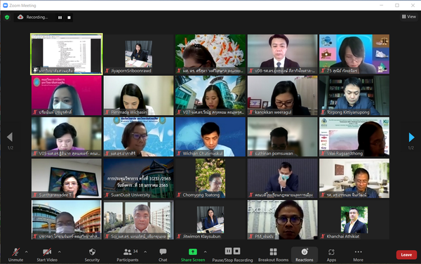Go to next gallery page with blue arrow
Image resolution: width=421 pixels, height=264 pixels.
pyautogui.click(x=411, y=137)
